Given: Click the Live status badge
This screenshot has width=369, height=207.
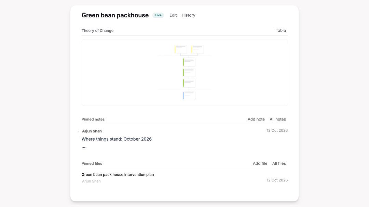Looking at the screenshot, I should coord(158,15).
